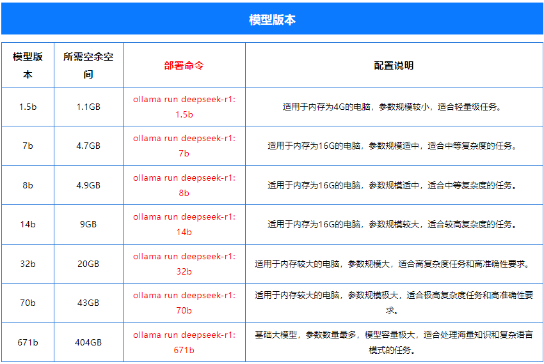Click the 8b model version cell
544x364 pixels.
(x=28, y=185)
